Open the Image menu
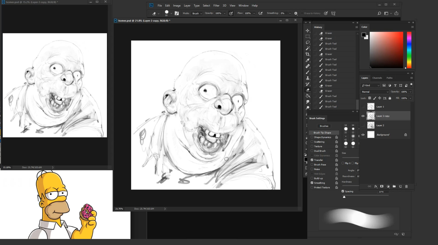This screenshot has height=245, width=438. pyautogui.click(x=177, y=5)
